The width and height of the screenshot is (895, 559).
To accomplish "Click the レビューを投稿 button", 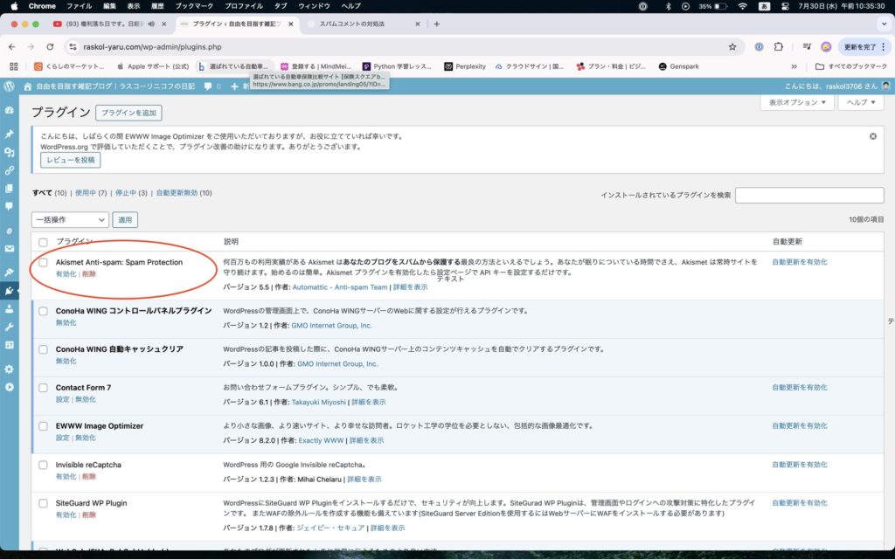I will [70, 161].
